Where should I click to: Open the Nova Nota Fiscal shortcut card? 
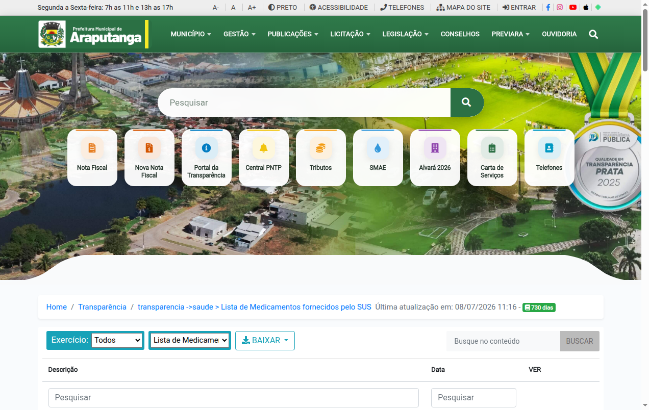point(149,158)
